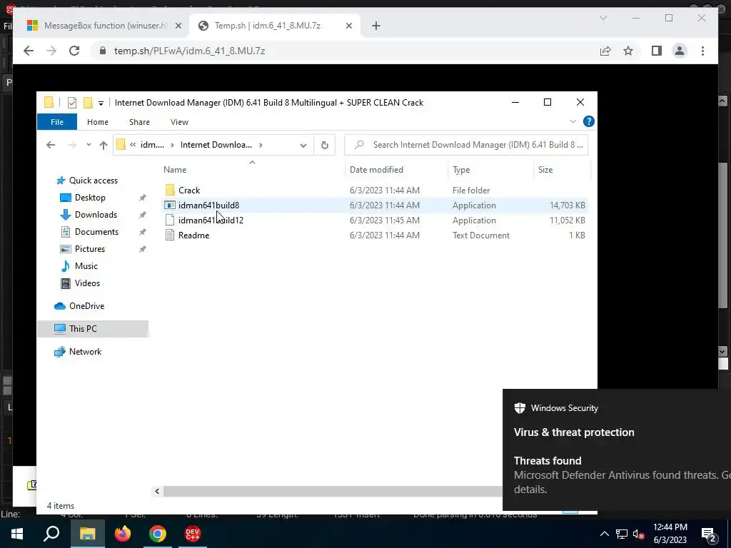Viewport: 731px width, 548px height.
Task: Open the File ribbon tab
Action: (x=57, y=122)
